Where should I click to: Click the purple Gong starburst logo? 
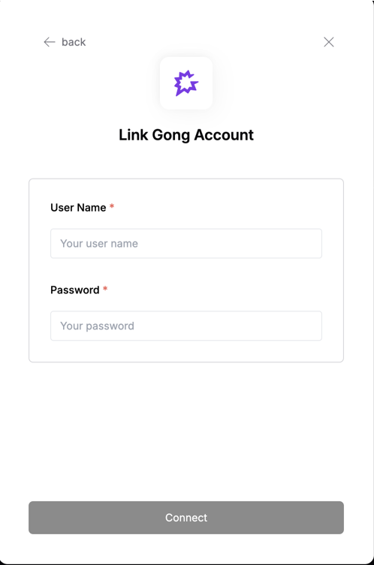click(186, 83)
